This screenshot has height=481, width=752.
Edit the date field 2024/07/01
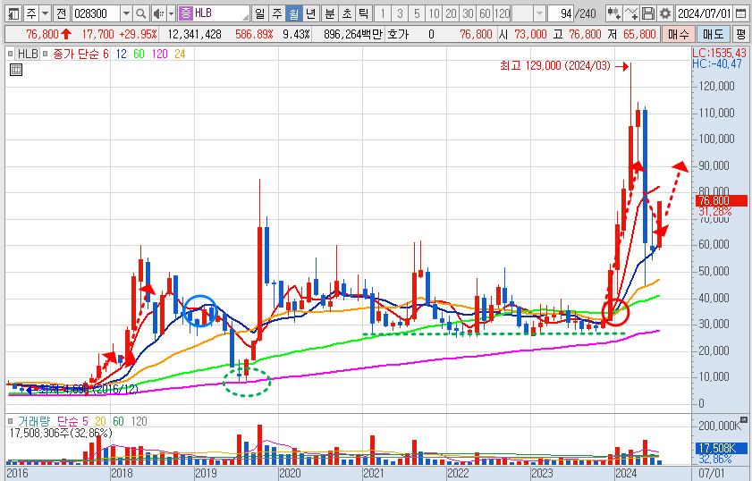704,13
